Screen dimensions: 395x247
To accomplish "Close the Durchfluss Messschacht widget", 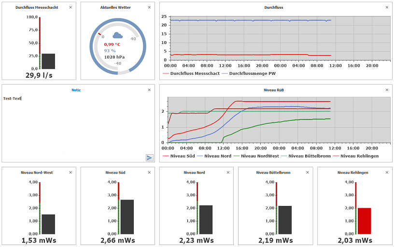I will click(x=71, y=7).
